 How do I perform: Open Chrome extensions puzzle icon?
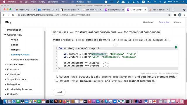click(x=175, y=15)
